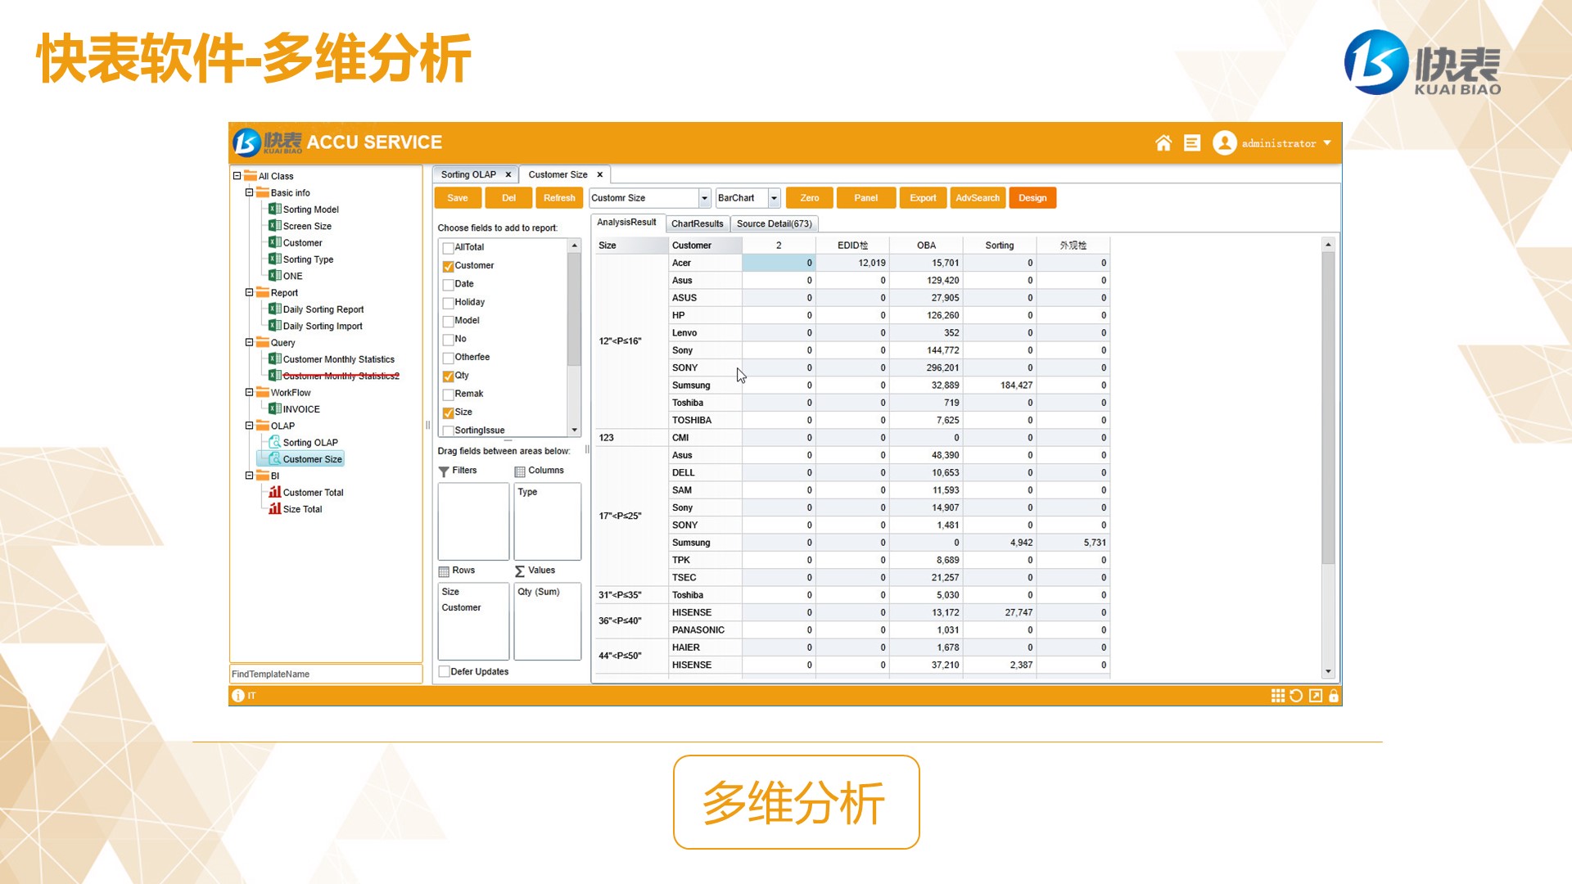This screenshot has height=884, width=1572.
Task: Click the Zero button
Action: [810, 198]
